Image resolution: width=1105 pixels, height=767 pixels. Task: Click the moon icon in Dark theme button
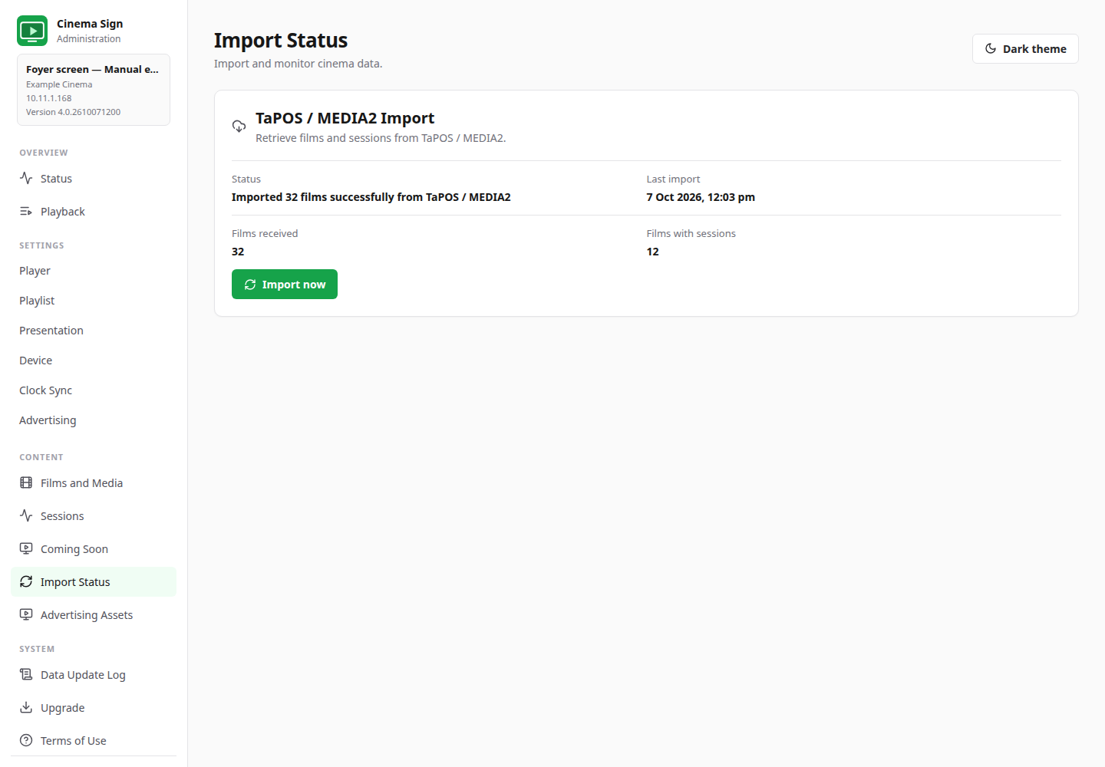(991, 48)
